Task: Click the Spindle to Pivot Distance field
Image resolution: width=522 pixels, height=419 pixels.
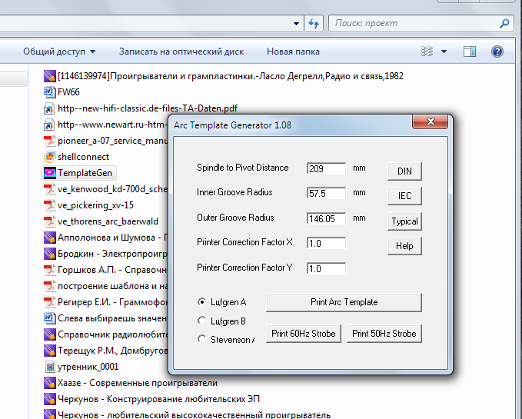Action: pyautogui.click(x=326, y=168)
